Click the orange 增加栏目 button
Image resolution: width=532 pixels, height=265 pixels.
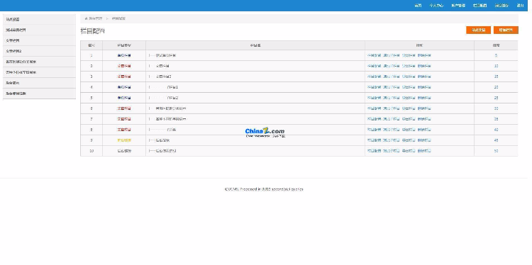coord(506,30)
